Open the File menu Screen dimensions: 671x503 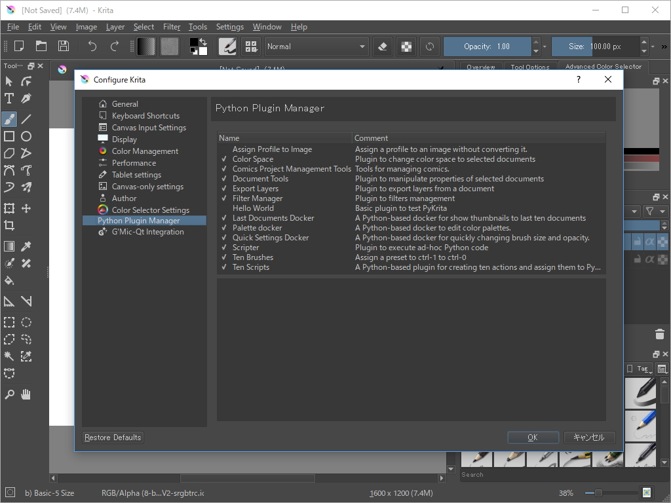pos(13,27)
